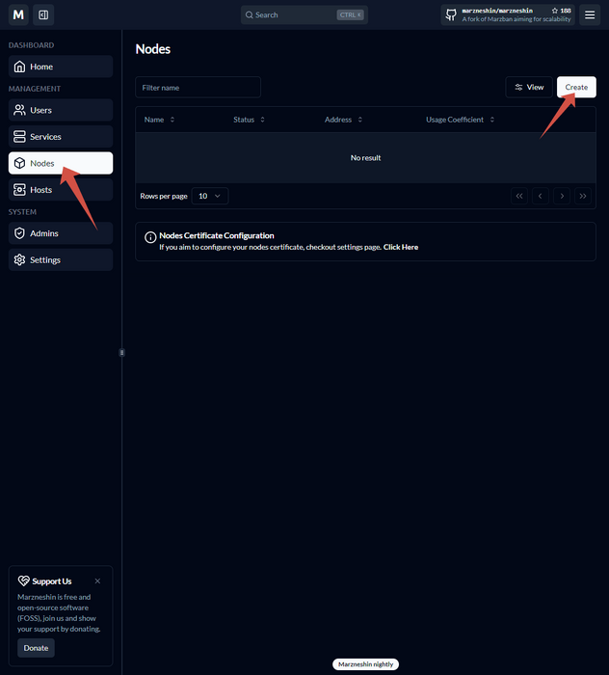
Task: Go to last page of results
Action: click(x=582, y=196)
